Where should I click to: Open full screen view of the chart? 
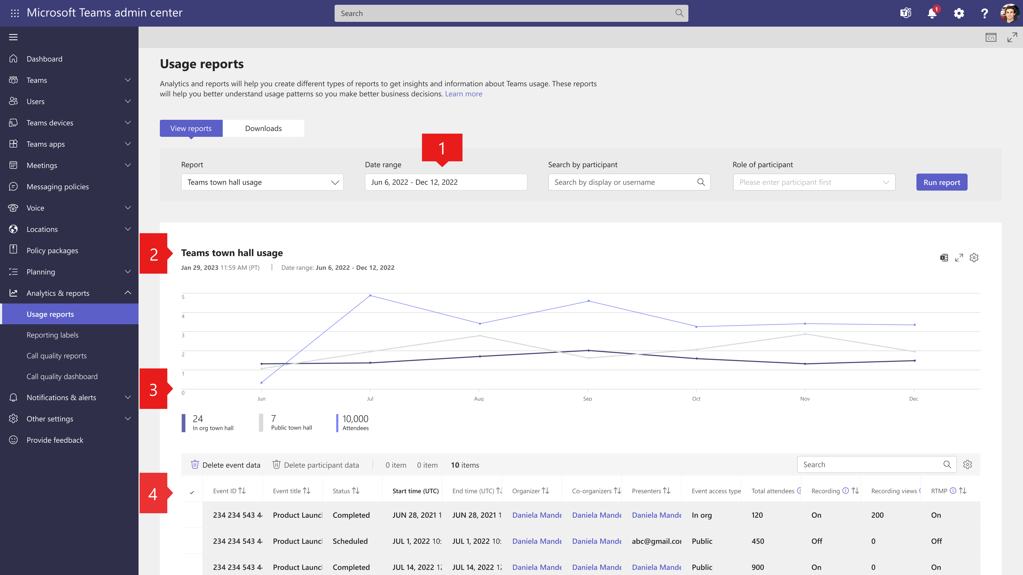click(959, 257)
